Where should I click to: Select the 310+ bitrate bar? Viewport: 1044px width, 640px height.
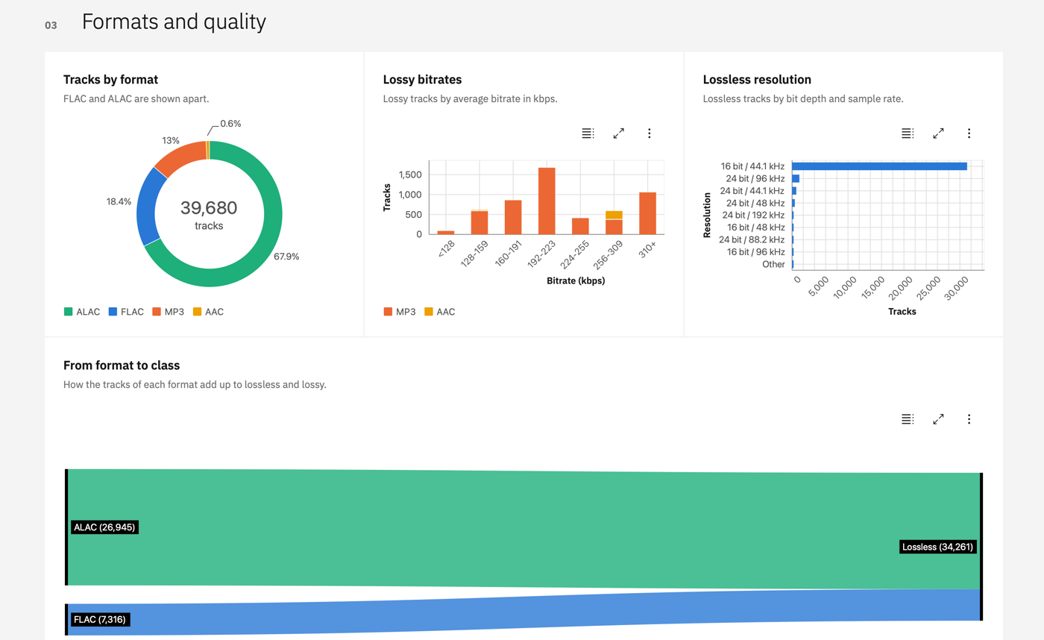click(647, 213)
